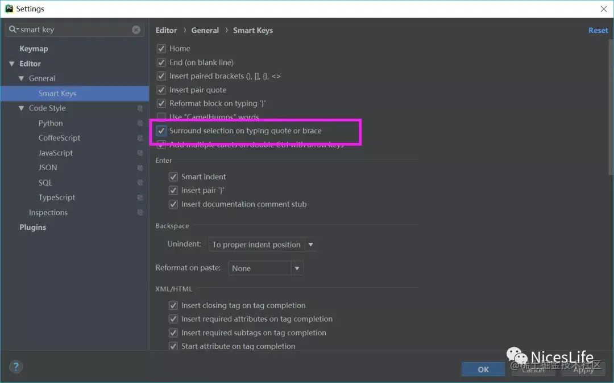Image resolution: width=614 pixels, height=383 pixels.
Task: Click the project-level icon beside SQL
Action: [x=140, y=183]
